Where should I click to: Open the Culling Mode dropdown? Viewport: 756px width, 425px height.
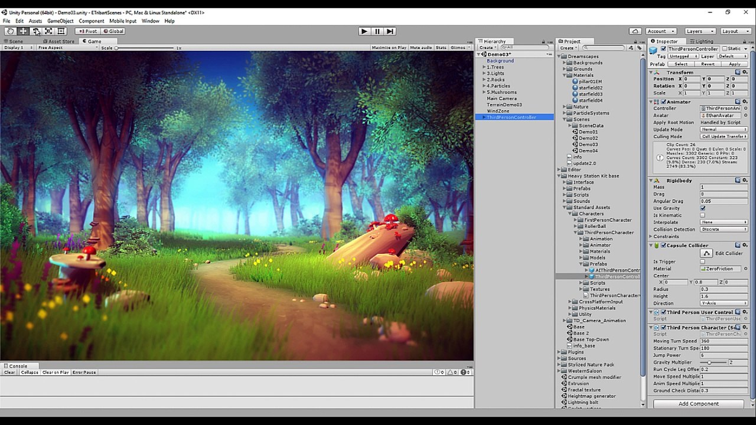(x=724, y=137)
